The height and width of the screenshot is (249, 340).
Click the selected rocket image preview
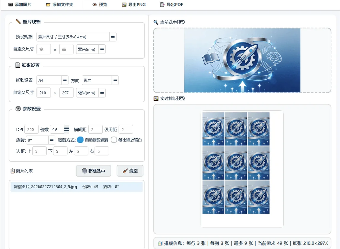click(242, 60)
